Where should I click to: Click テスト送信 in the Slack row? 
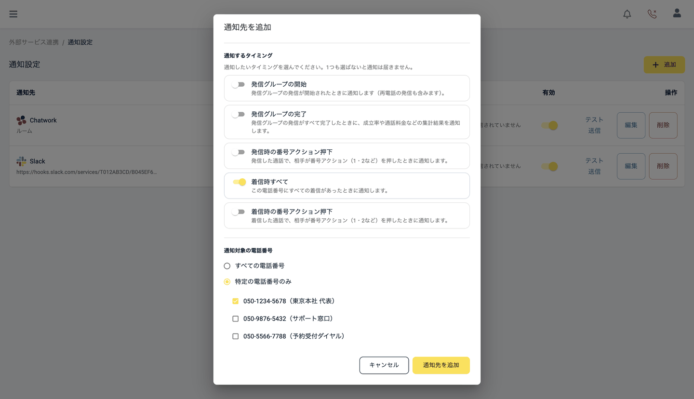click(x=594, y=166)
